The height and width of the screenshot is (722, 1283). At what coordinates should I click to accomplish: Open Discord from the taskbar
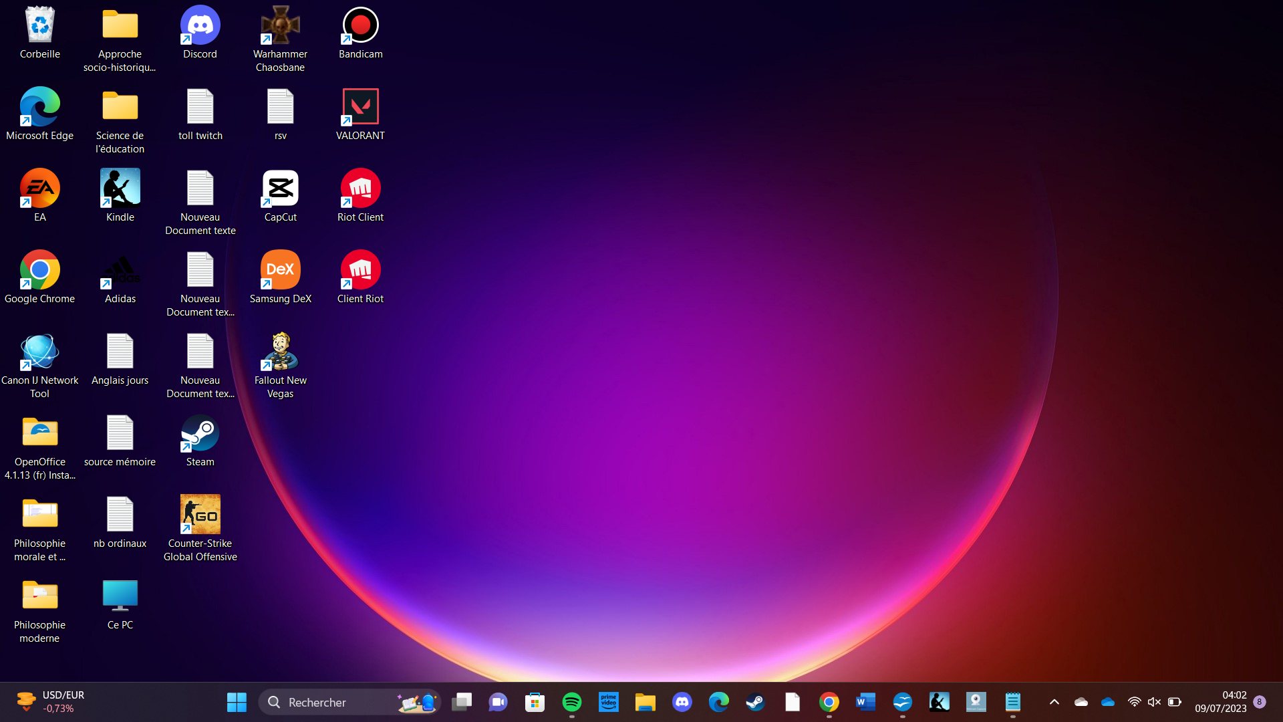click(x=682, y=702)
